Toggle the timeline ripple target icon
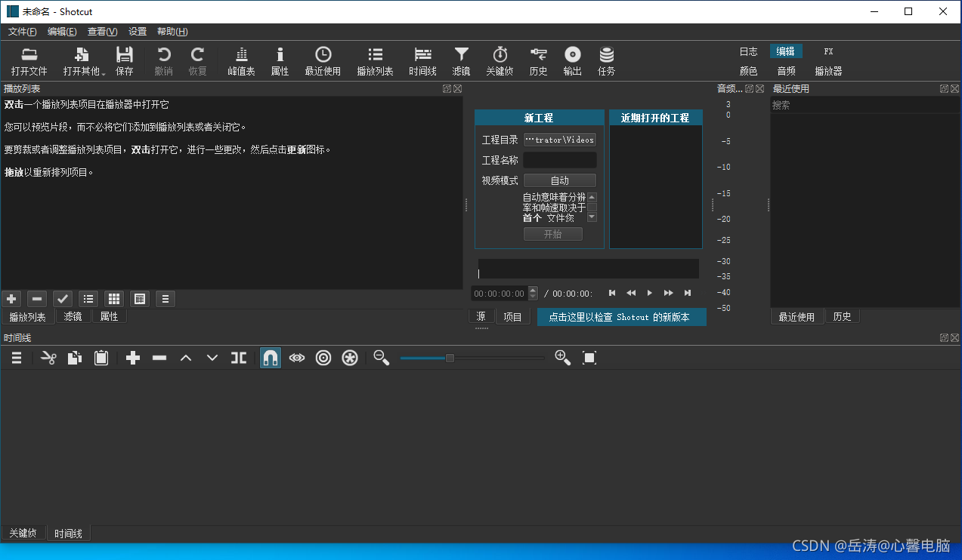The height and width of the screenshot is (560, 962). pos(323,358)
